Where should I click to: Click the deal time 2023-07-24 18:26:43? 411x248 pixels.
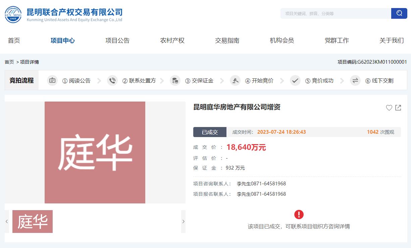(281, 132)
